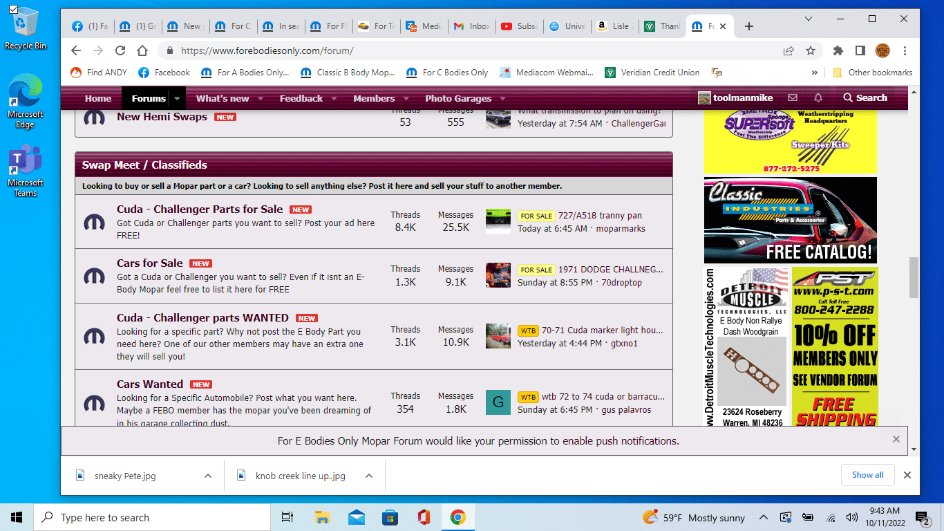The height and width of the screenshot is (531, 944).
Task: Switch to the YouTube Subscriptions tab
Action: pos(519,26)
